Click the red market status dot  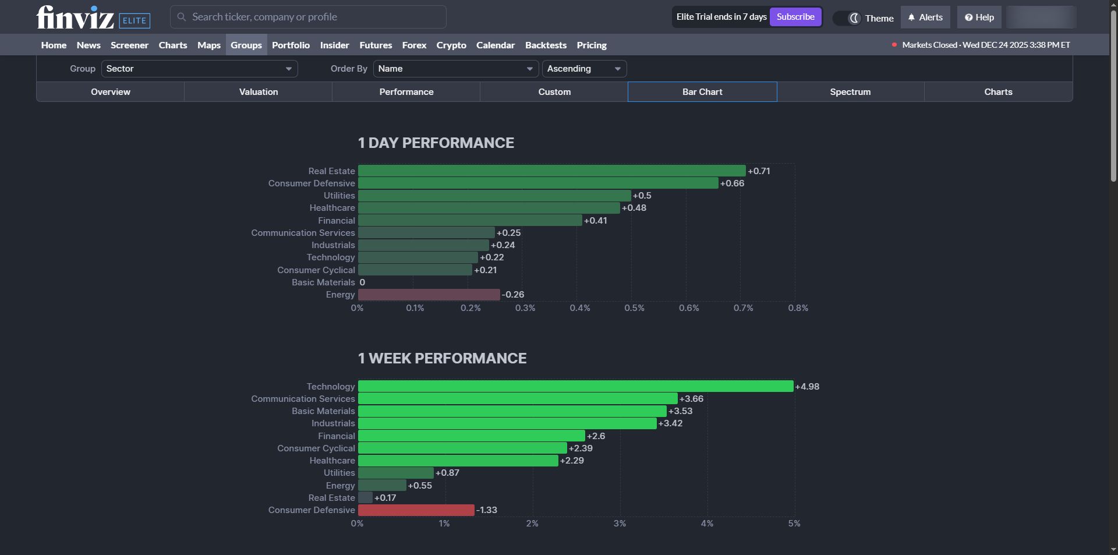894,45
